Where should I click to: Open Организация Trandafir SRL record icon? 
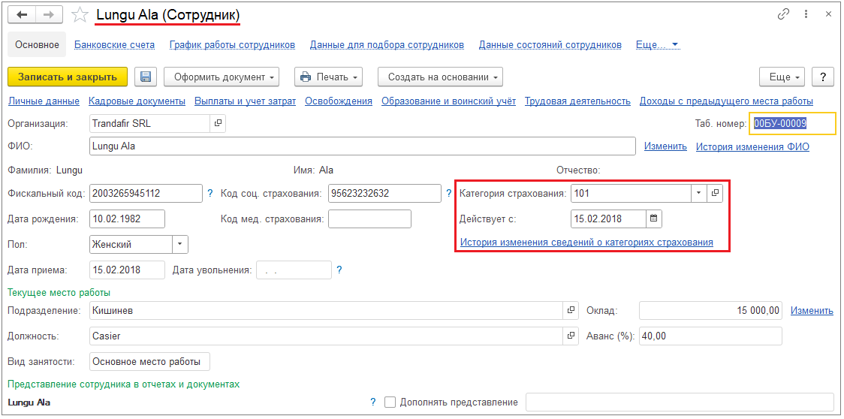218,123
